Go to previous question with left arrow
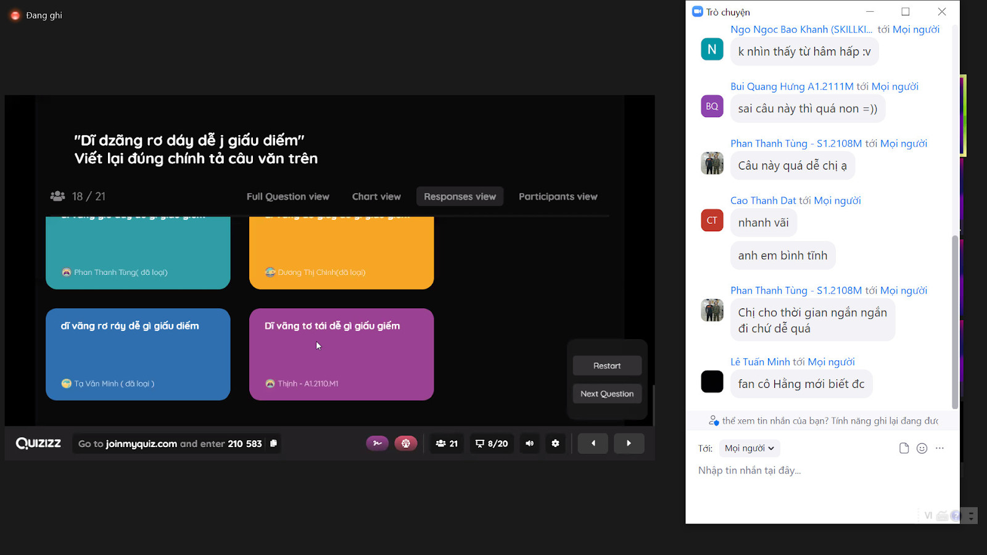This screenshot has width=987, height=555. pos(593,443)
